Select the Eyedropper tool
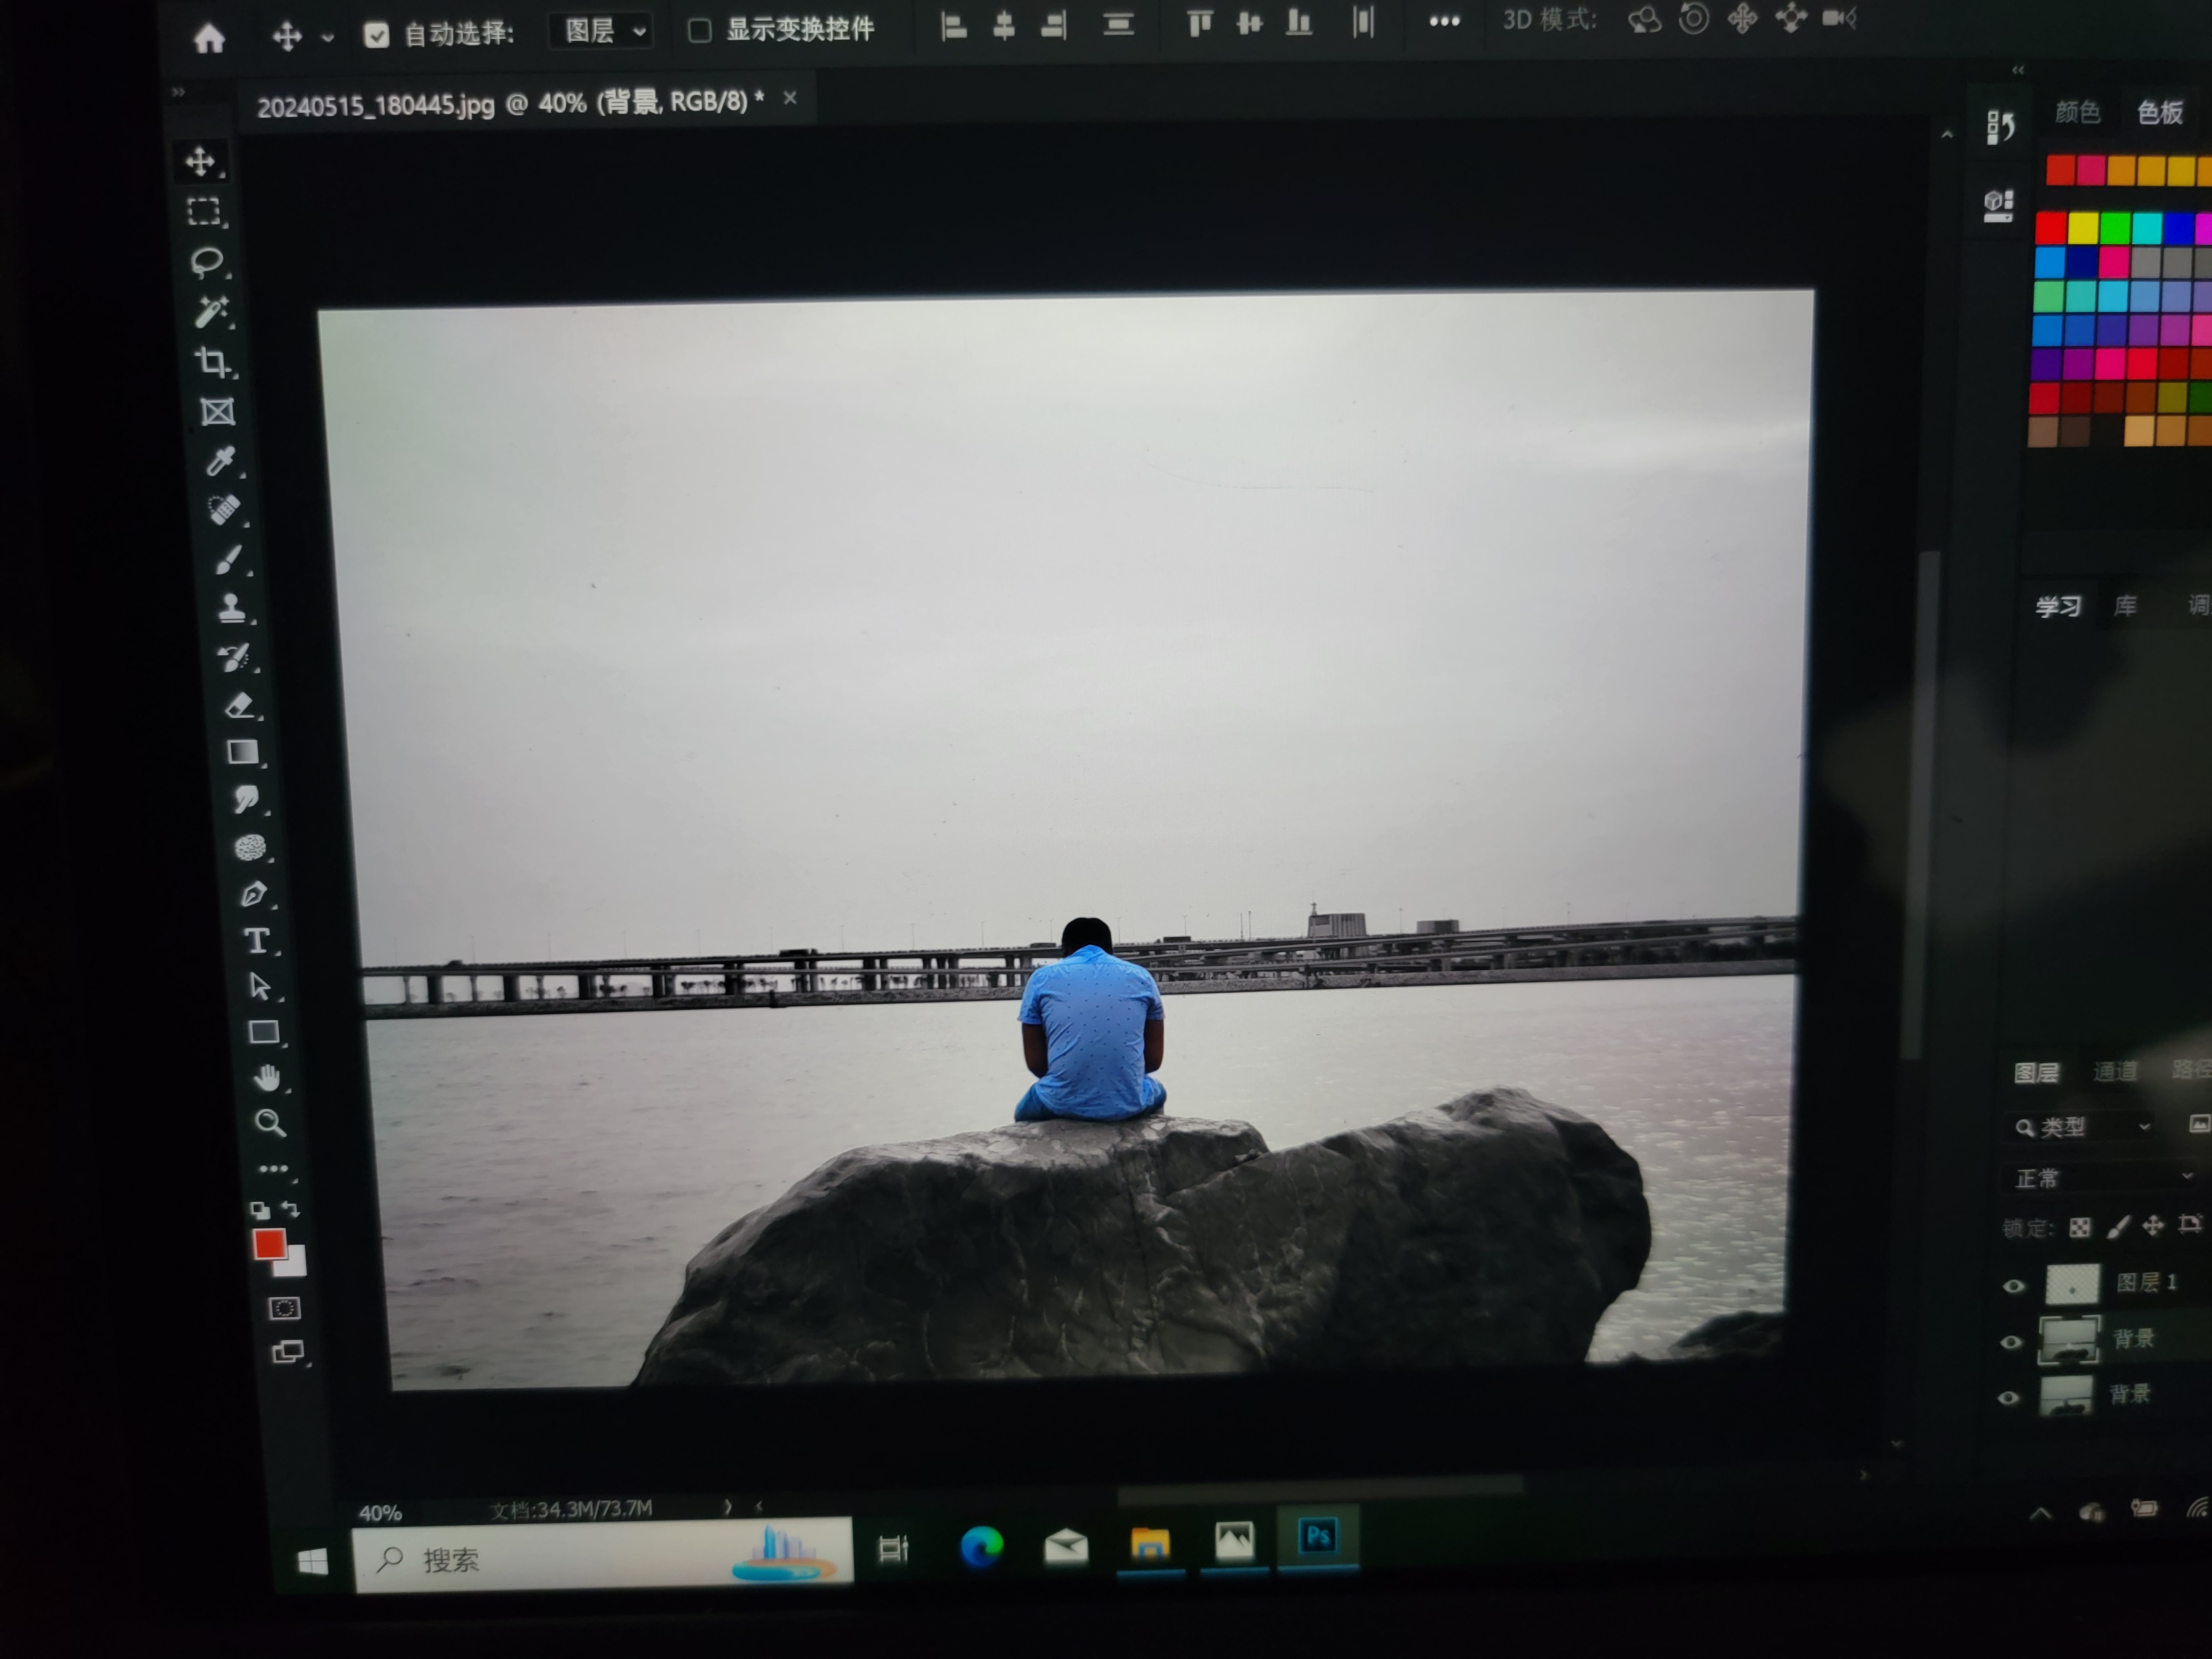2212x1659 pixels. (220, 461)
